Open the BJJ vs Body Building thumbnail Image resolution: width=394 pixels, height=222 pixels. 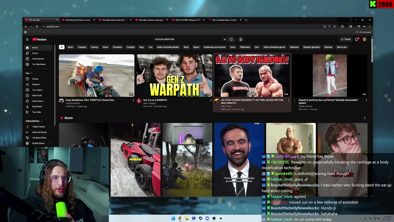(252, 76)
